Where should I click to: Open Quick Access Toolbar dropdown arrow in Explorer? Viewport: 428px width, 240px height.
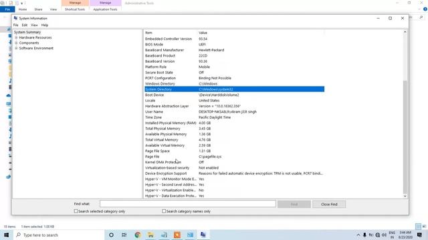[x=22, y=3]
